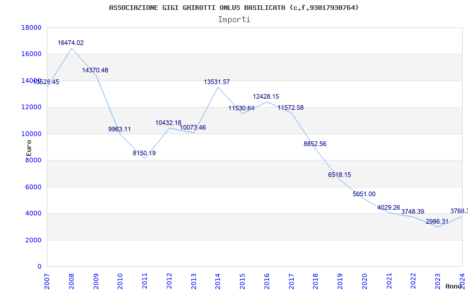Click the Importi subtitle

pos(234,20)
